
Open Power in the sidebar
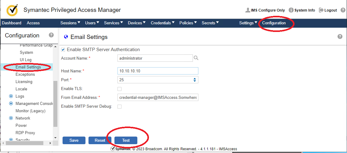click(21, 125)
